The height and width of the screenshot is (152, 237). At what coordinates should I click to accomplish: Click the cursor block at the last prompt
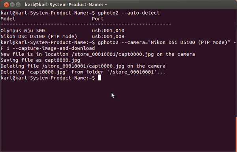pyautogui.click(x=99, y=78)
